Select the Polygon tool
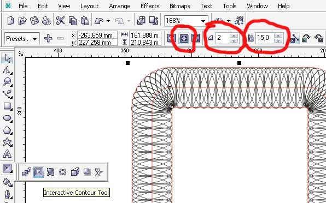326x203 pixels. point(7,130)
